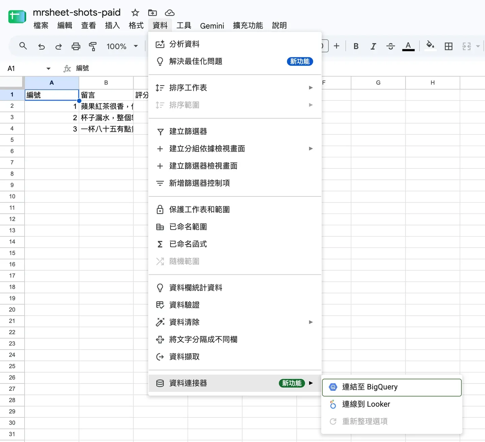
Task: Click the merge cells icon
Action: coord(466,46)
